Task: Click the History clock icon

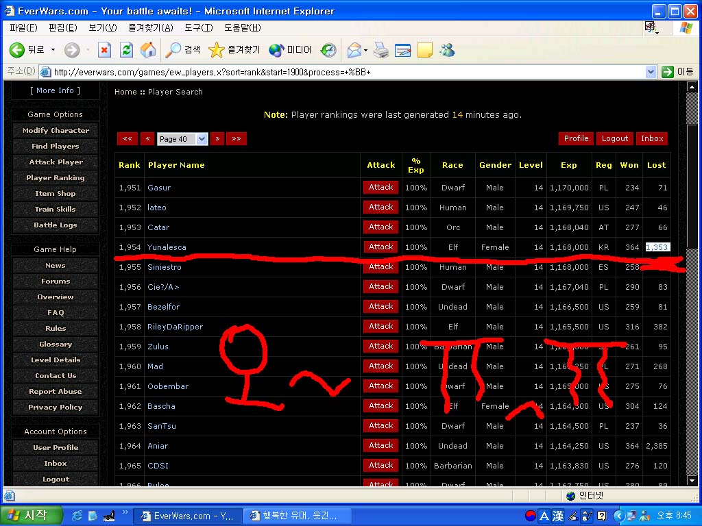Action: click(x=328, y=49)
